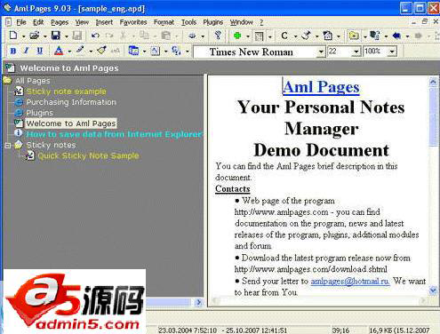The image size is (440, 334).
Task: Select the Welcome to Aml Pages tree item
Action: (71, 123)
